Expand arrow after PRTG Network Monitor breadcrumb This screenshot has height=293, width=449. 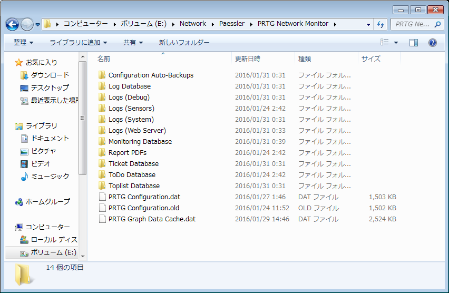pos(335,24)
